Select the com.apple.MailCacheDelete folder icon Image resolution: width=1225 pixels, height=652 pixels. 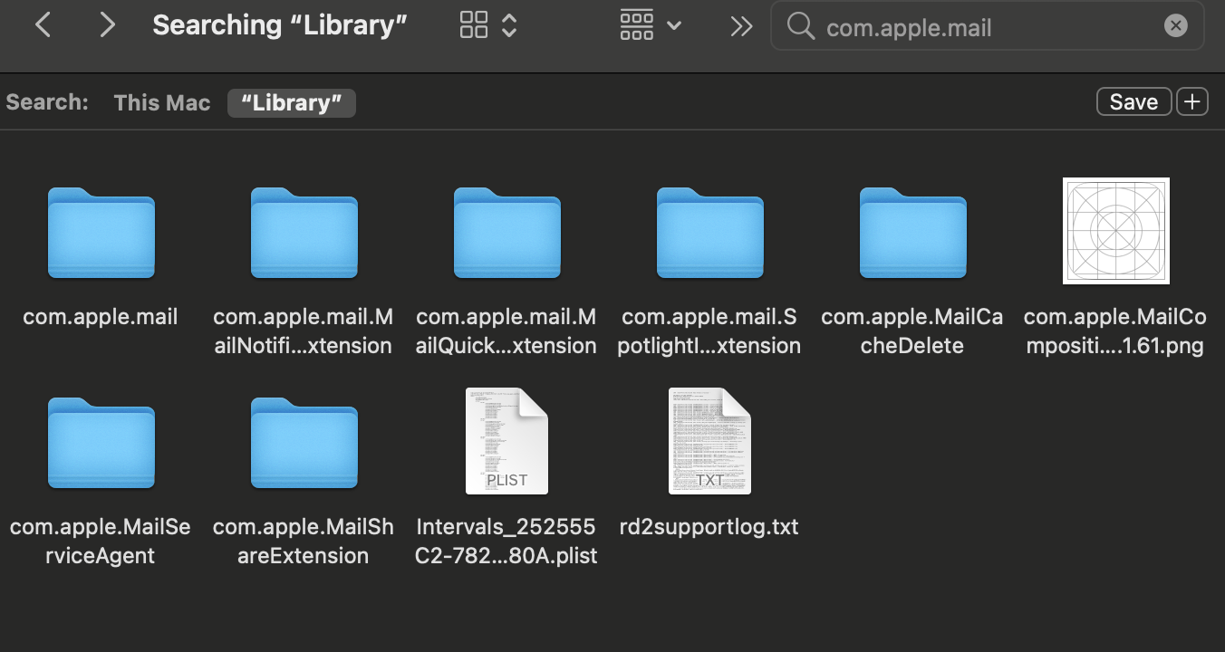point(913,233)
